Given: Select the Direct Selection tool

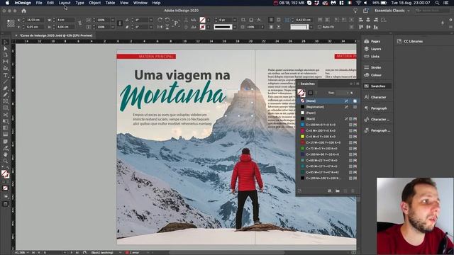Looking at the screenshot, I should 5,48.
